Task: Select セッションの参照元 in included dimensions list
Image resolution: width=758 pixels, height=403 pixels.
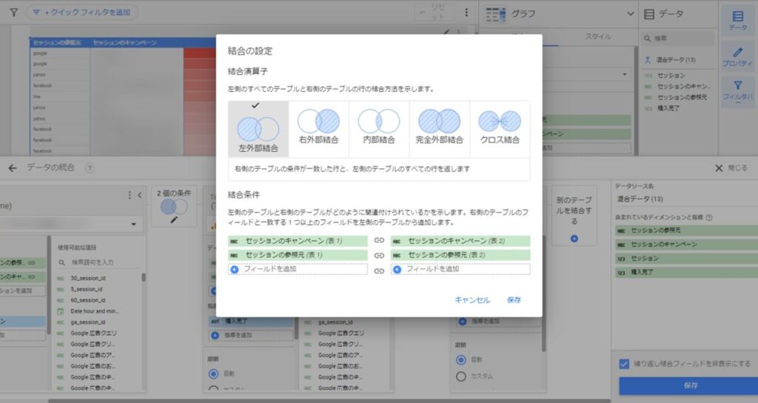Action: pos(686,230)
